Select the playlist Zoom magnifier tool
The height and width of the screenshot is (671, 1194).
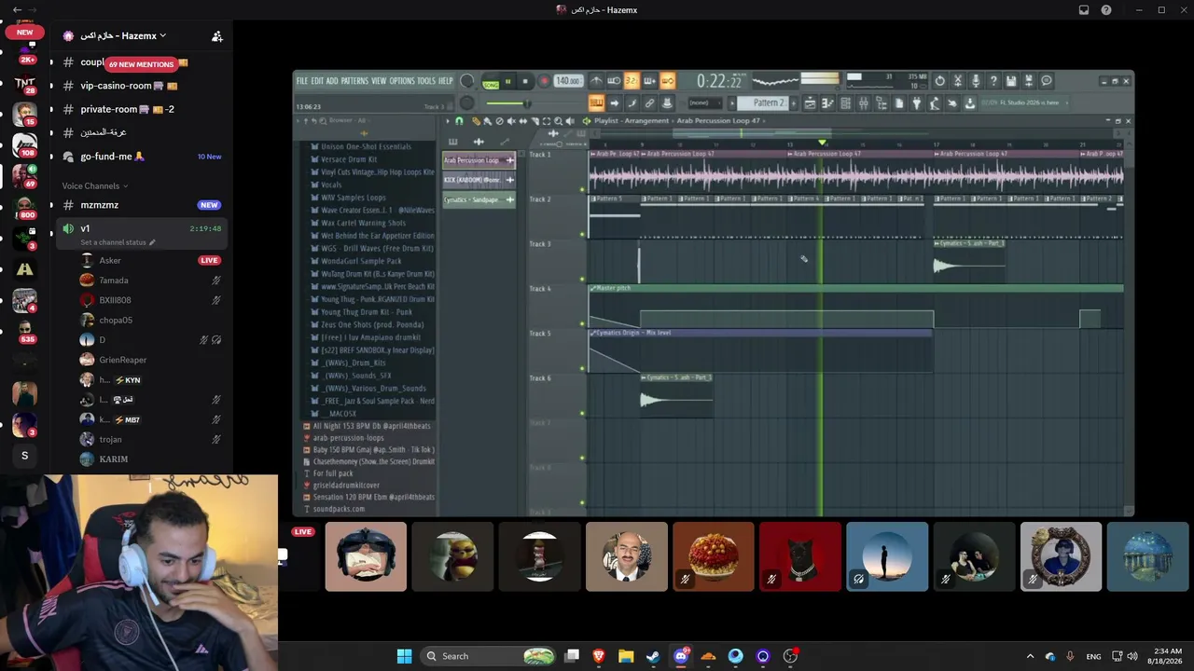558,121
